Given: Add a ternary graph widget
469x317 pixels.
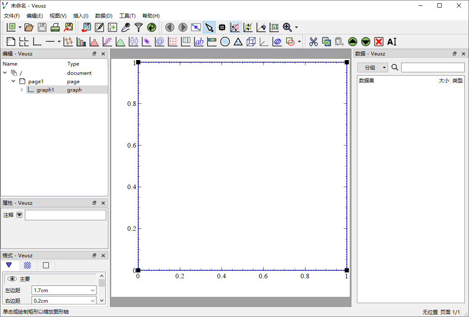Looking at the screenshot, I should pos(238,42).
